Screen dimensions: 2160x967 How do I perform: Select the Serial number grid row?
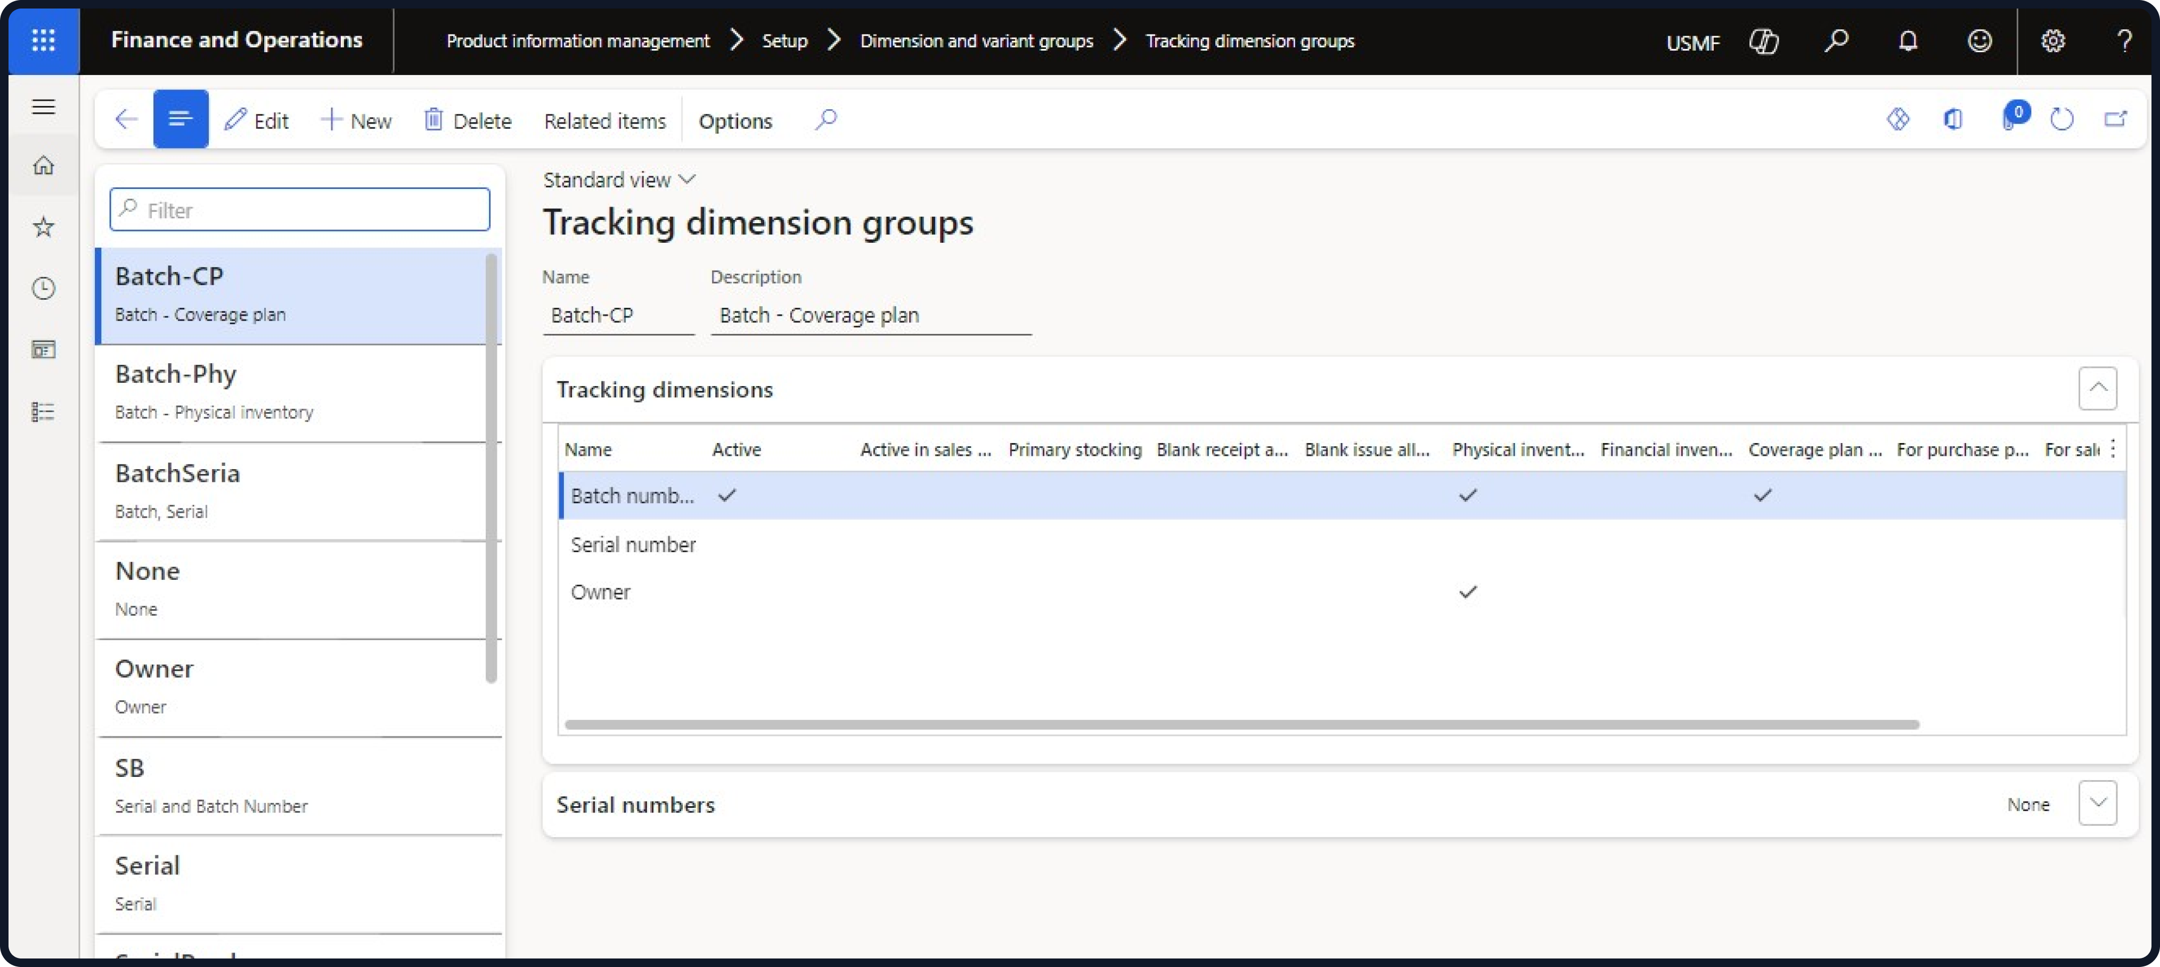1341,544
